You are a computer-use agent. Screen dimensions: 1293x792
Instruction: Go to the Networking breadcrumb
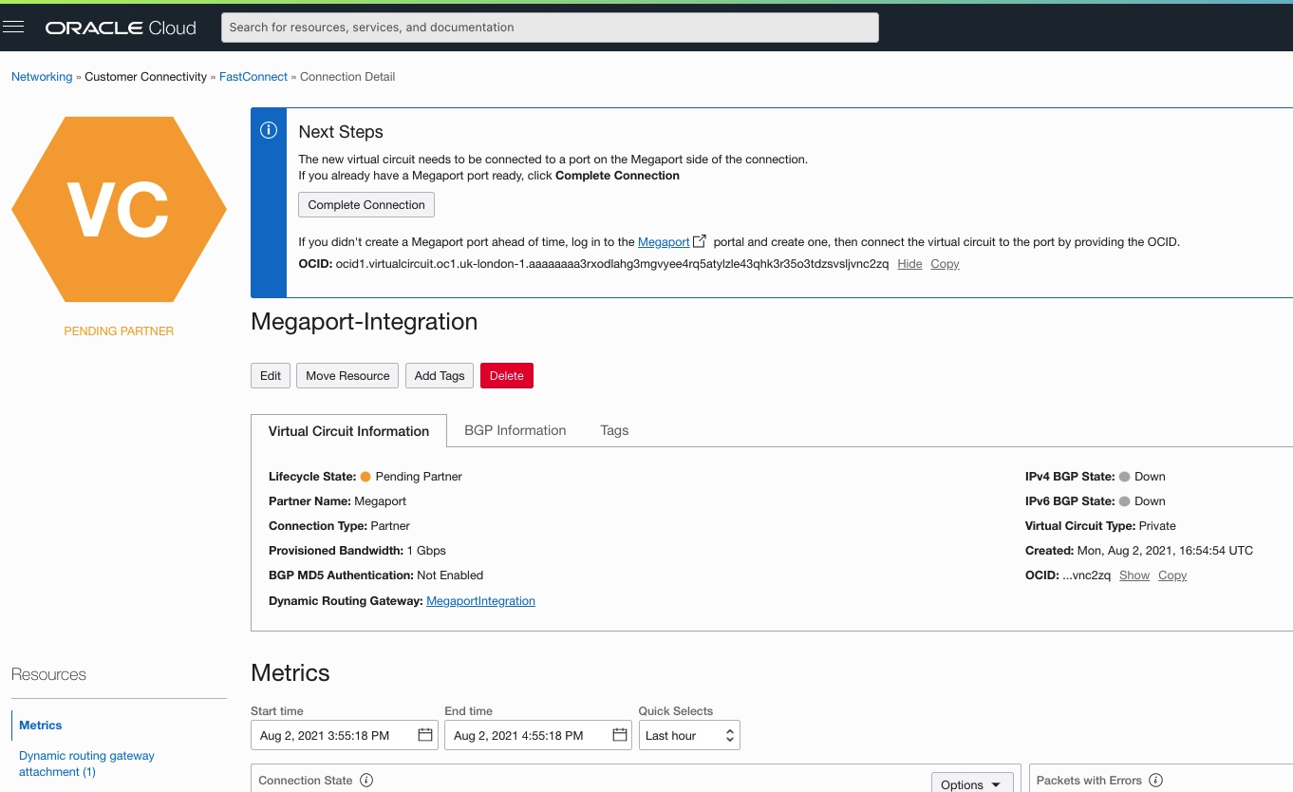[x=42, y=77]
